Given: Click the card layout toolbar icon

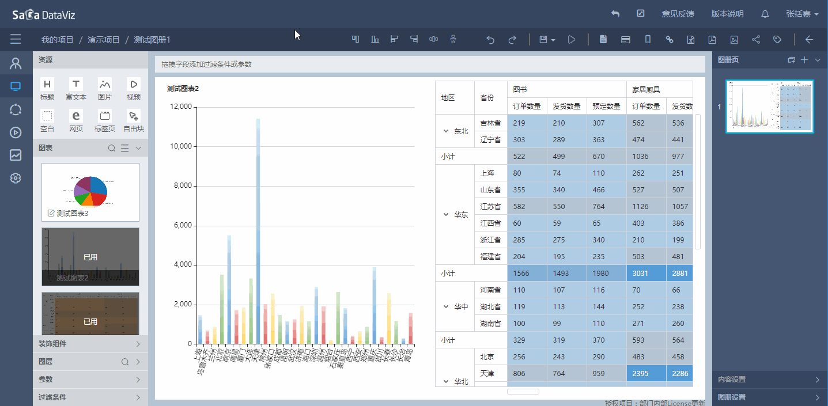Looking at the screenshot, I should [x=625, y=40].
